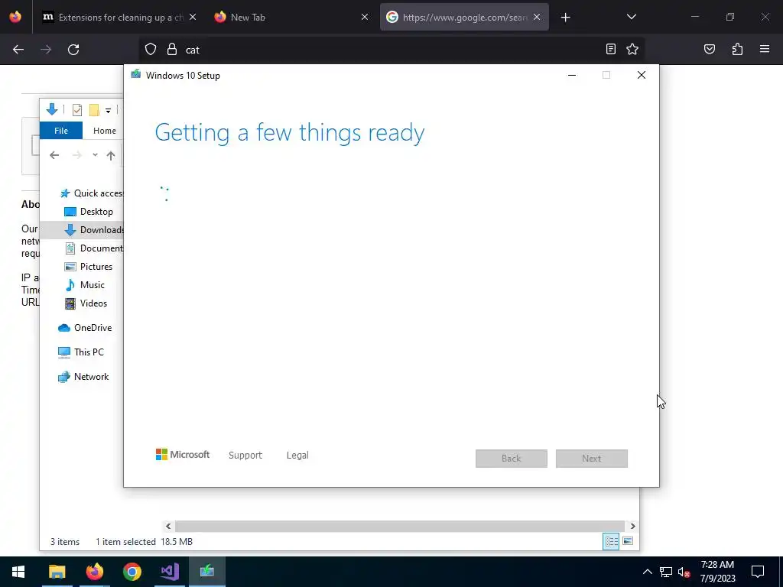The height and width of the screenshot is (587, 783).
Task: Open Explorer recent locations dropdown chevron
Action: point(95,155)
